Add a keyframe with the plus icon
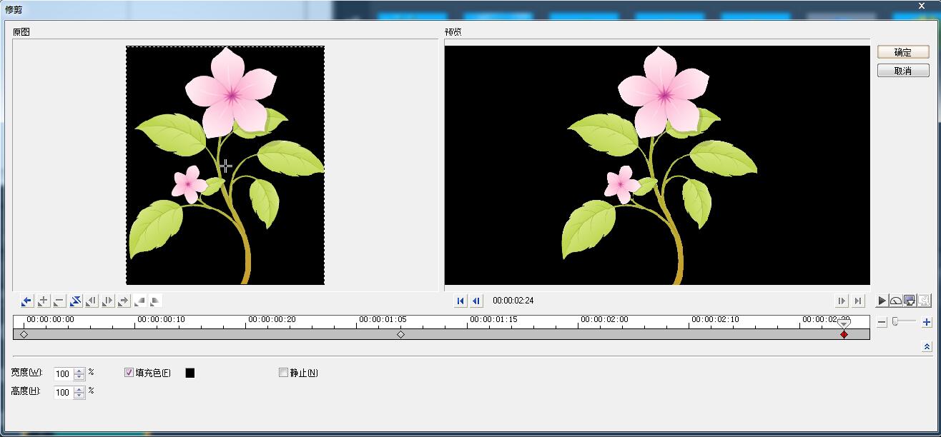The height and width of the screenshot is (437, 941). coord(44,301)
